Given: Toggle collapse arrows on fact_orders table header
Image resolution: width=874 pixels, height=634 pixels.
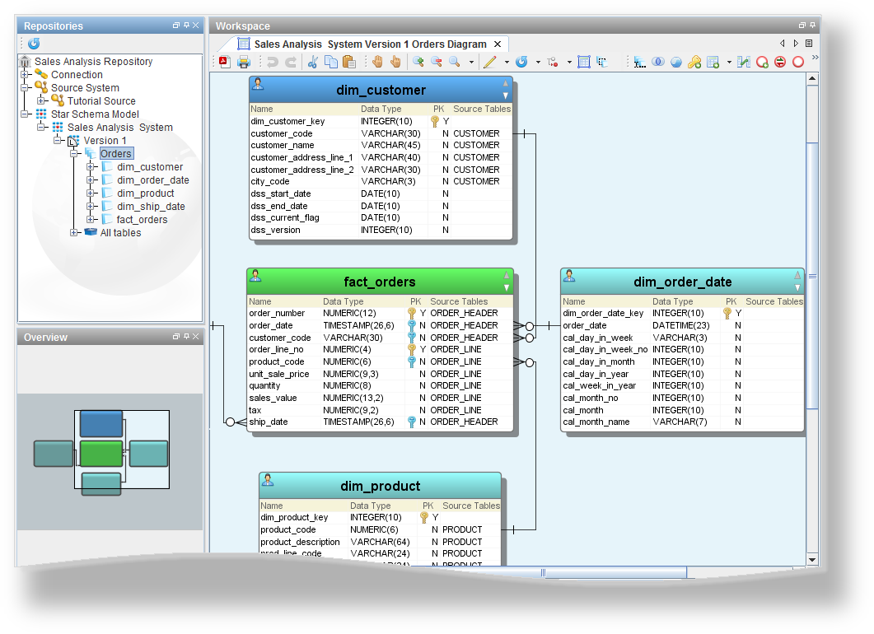Looking at the screenshot, I should point(507,282).
